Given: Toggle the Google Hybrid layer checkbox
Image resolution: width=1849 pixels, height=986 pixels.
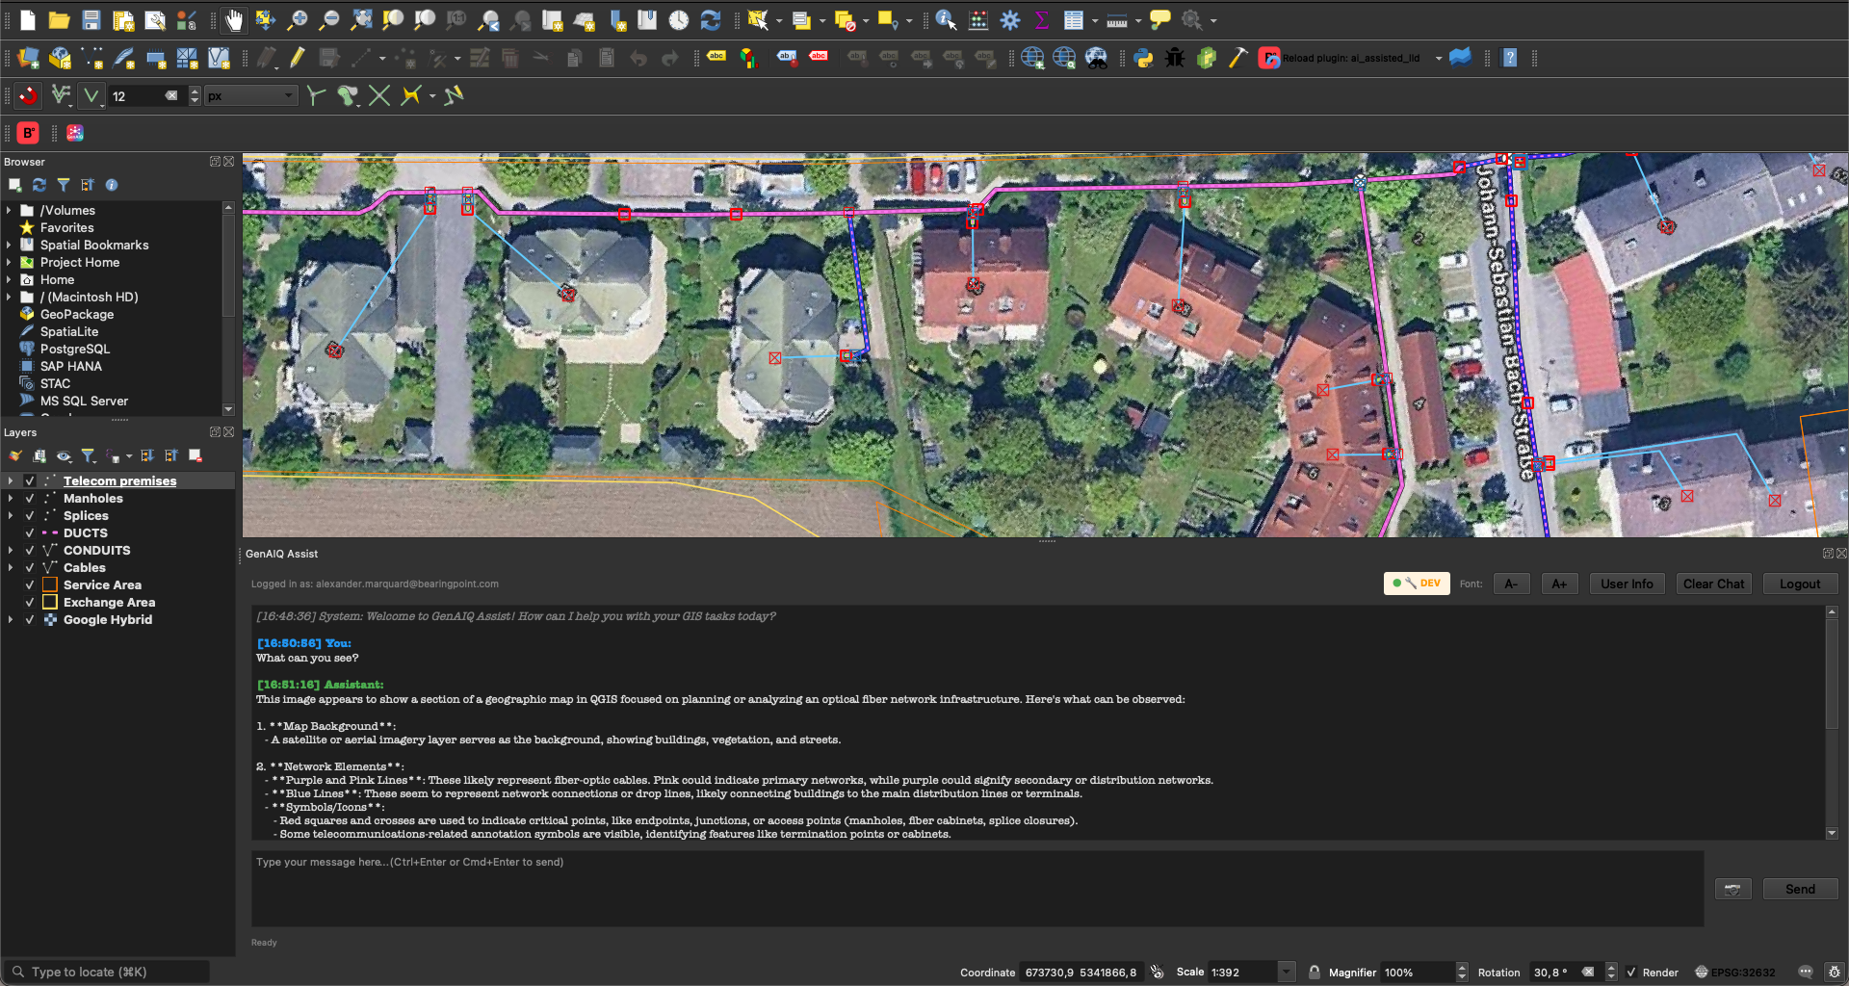Looking at the screenshot, I should [30, 620].
